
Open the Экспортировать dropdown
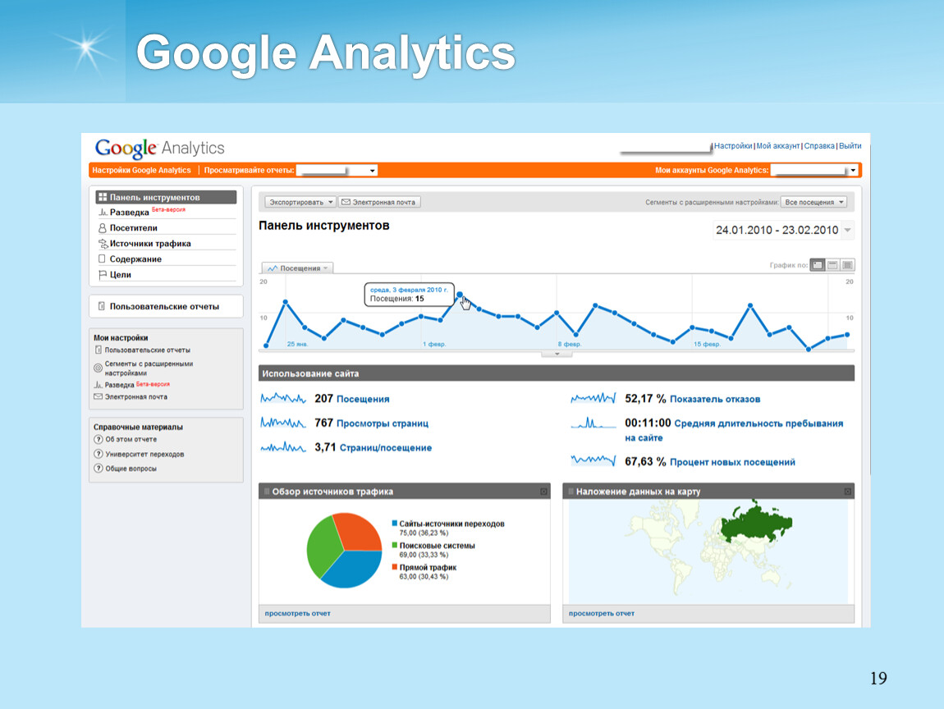point(300,202)
